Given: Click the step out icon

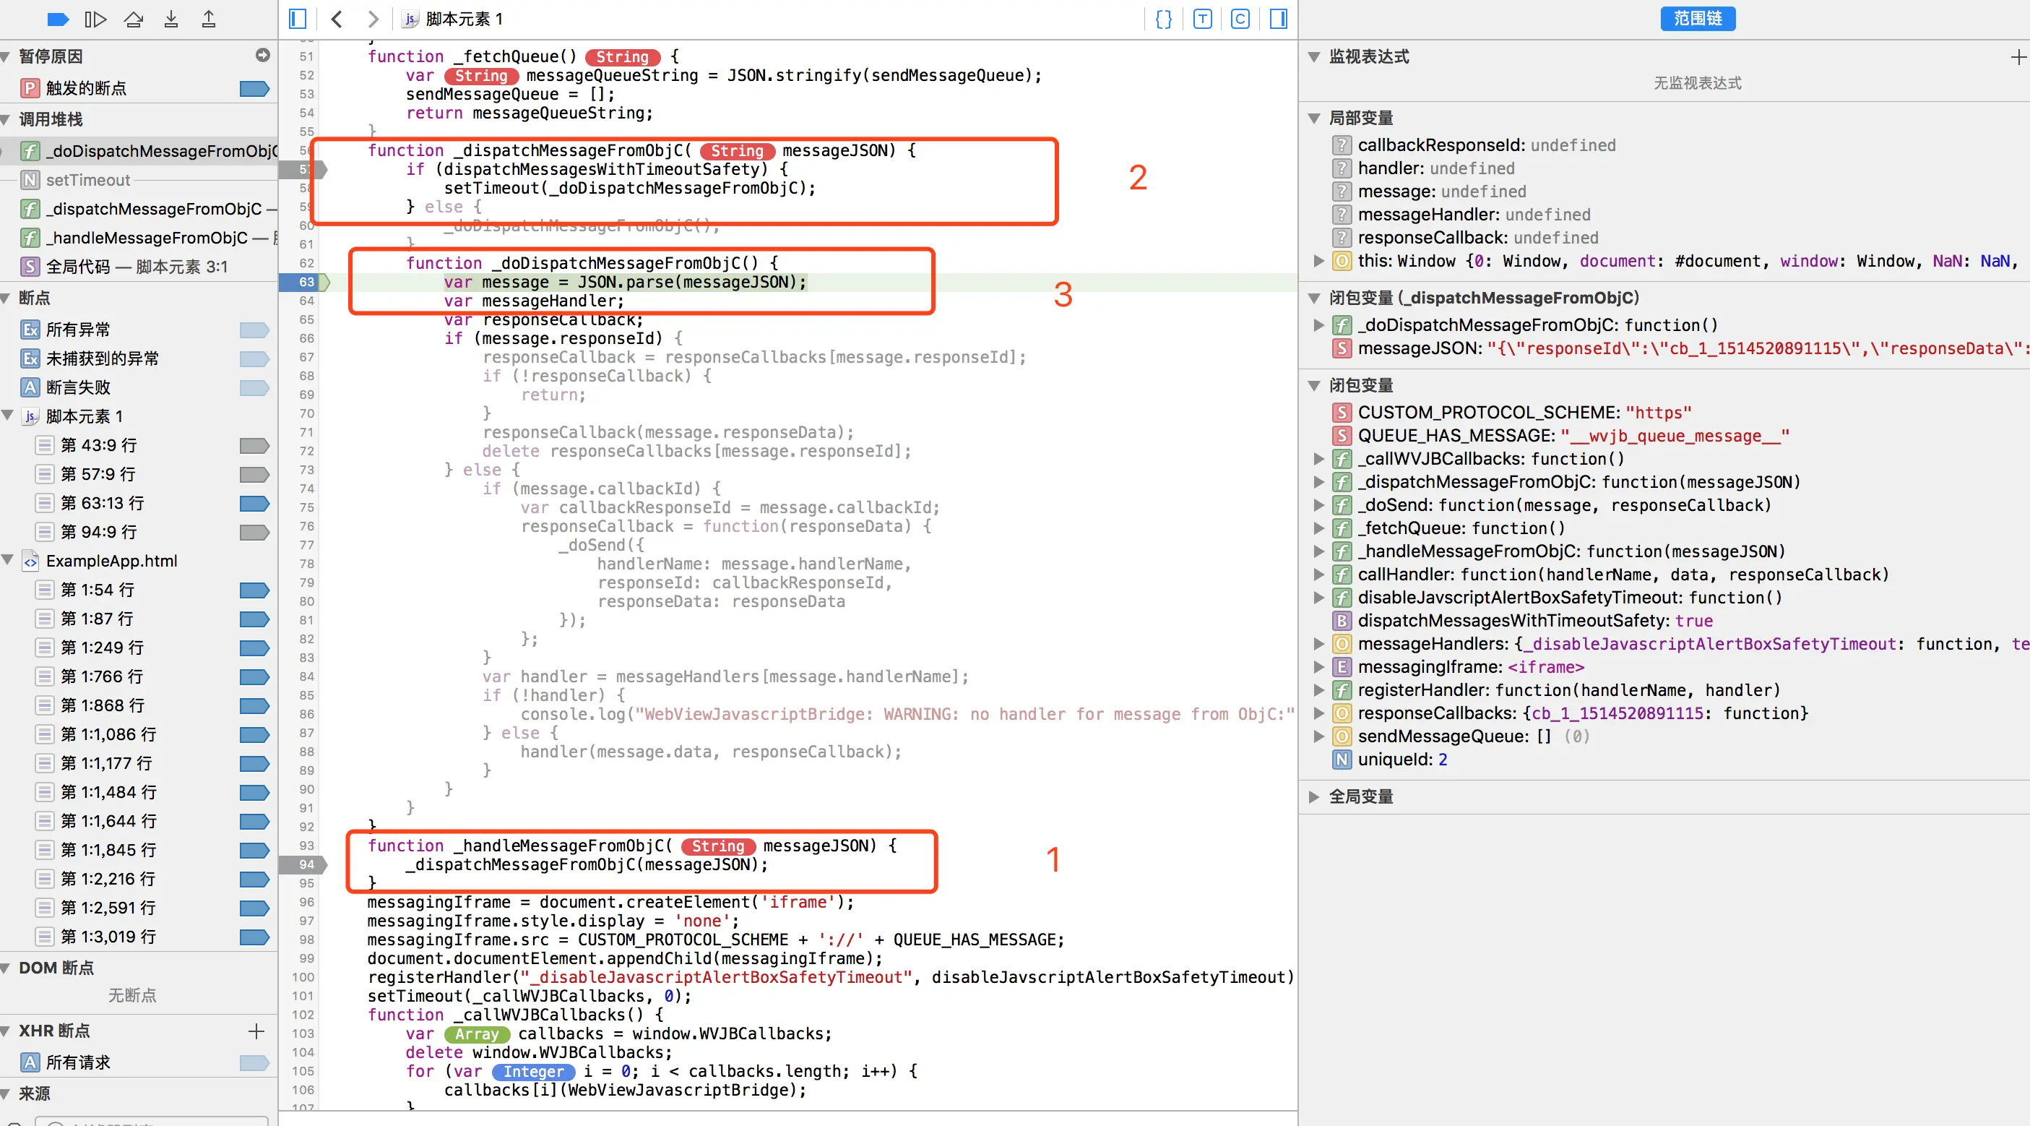Looking at the screenshot, I should point(209,19).
